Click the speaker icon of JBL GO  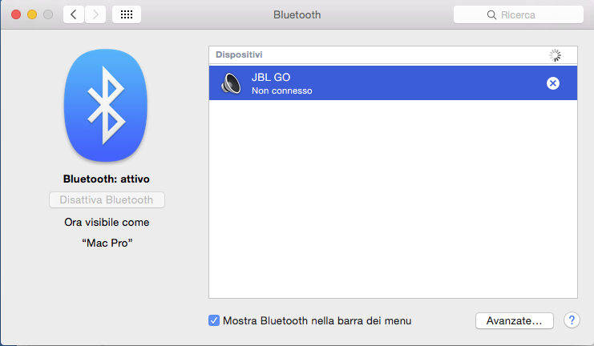pyautogui.click(x=231, y=83)
